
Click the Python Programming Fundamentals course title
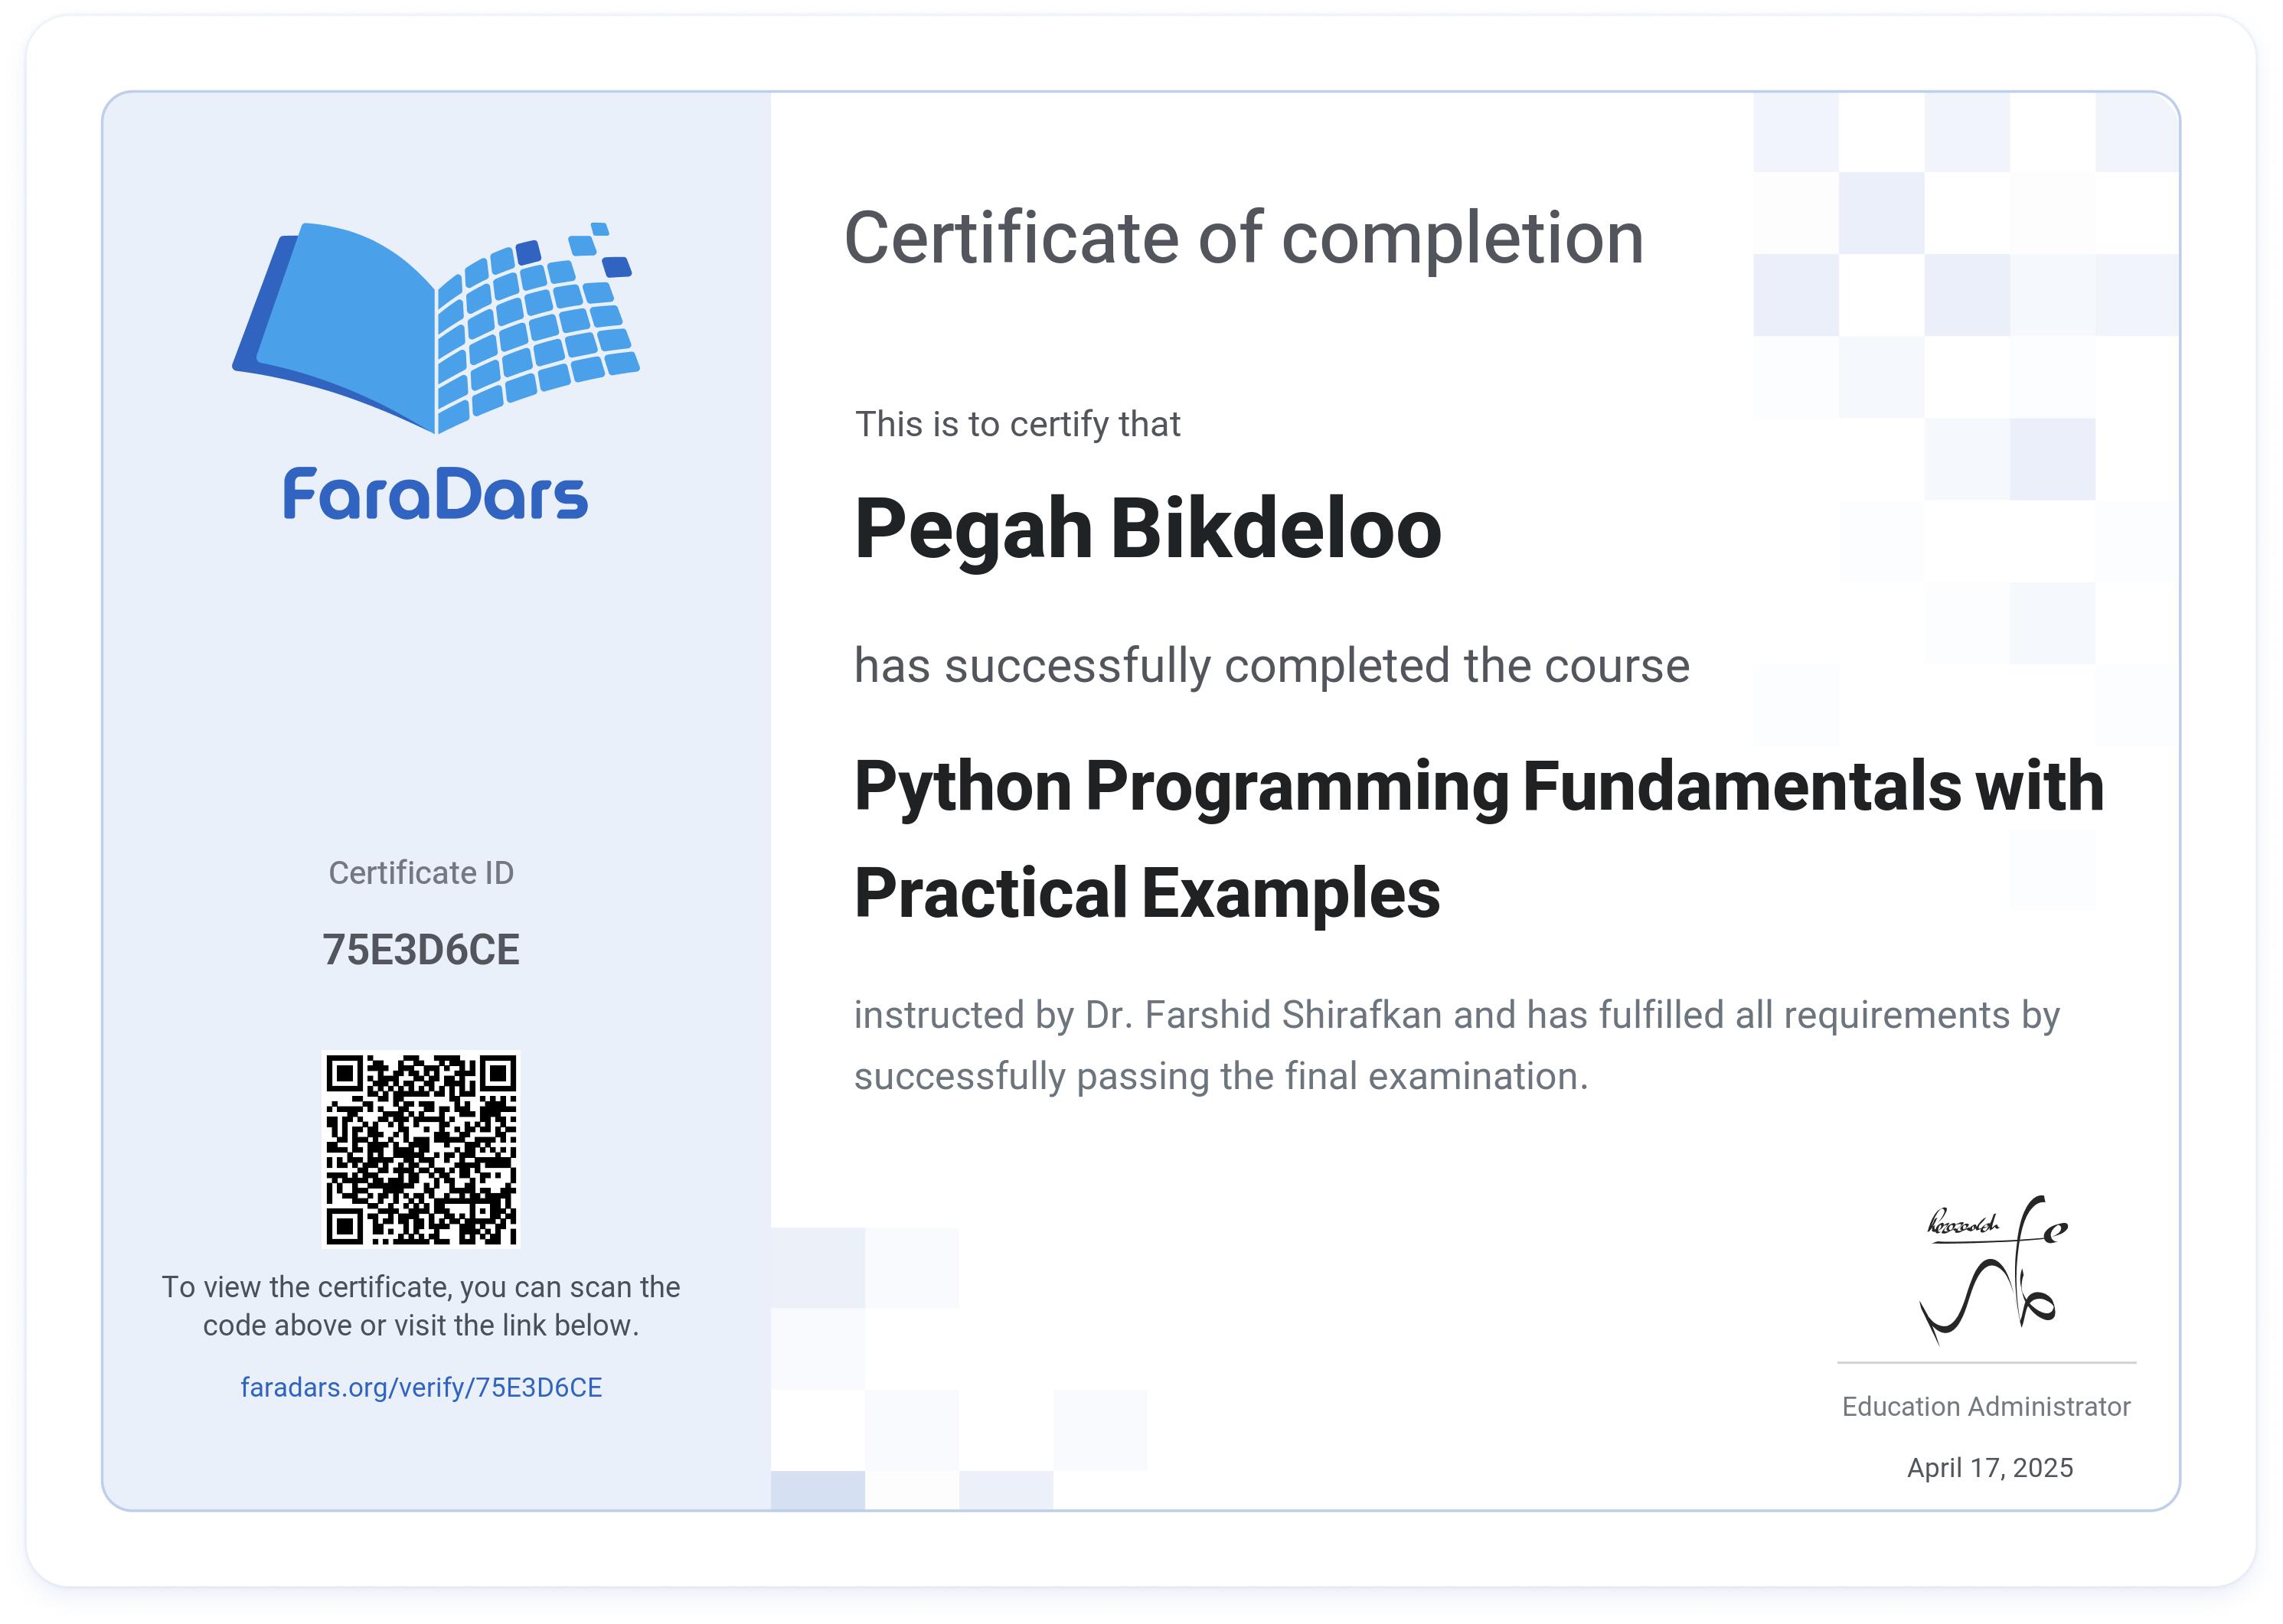[x=1478, y=787]
